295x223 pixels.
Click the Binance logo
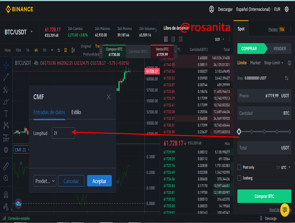(x=19, y=9)
